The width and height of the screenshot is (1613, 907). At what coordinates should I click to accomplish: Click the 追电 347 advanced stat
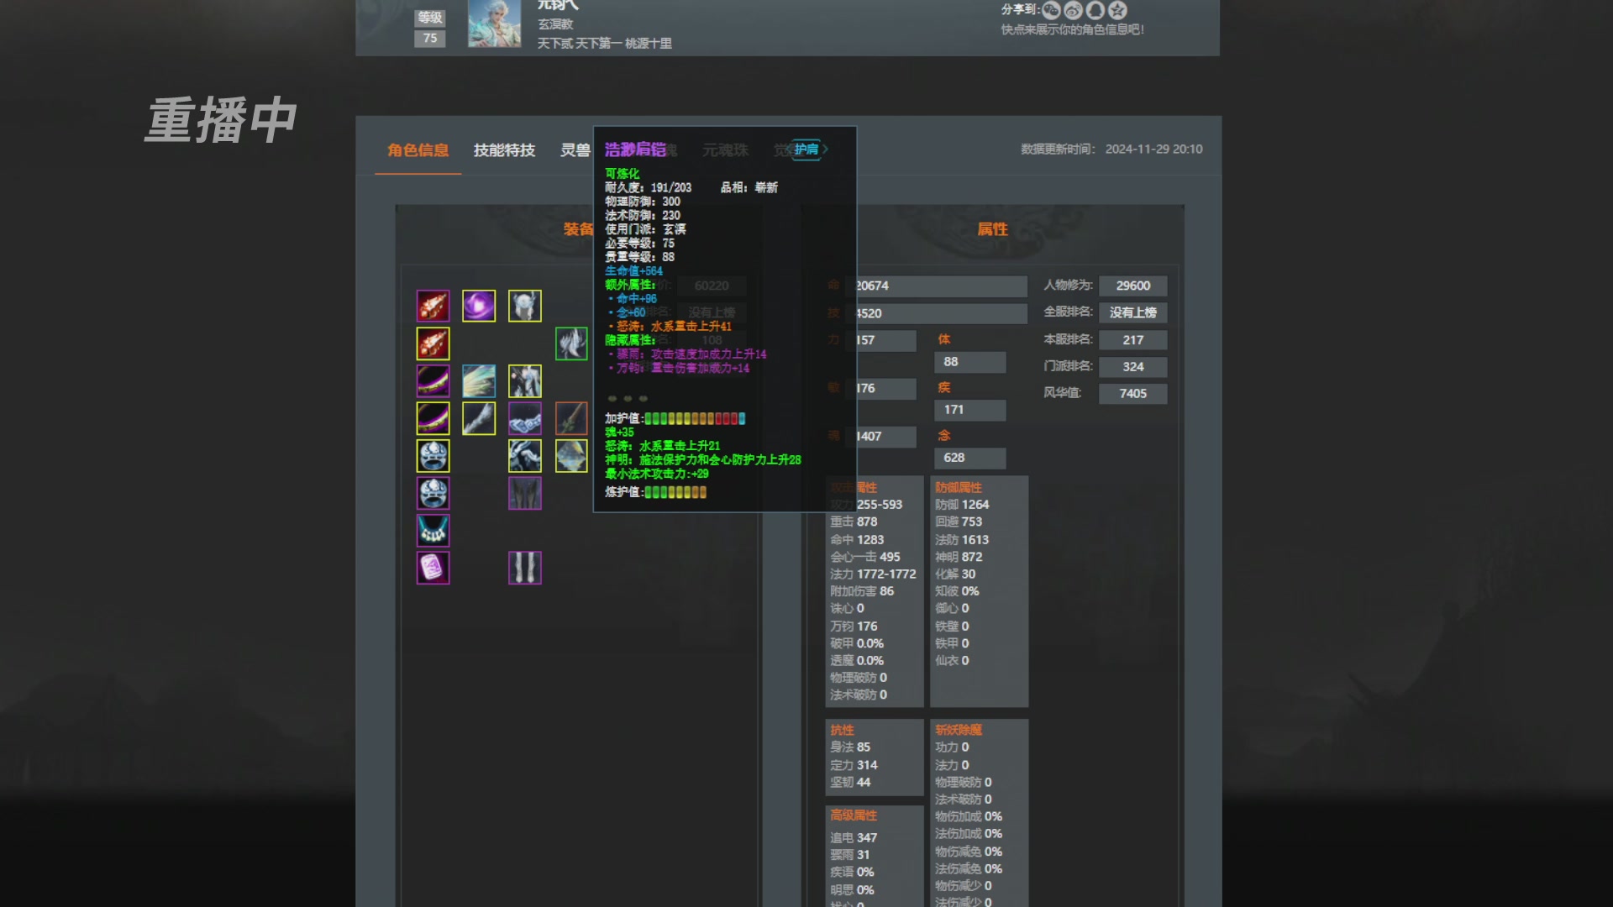854,838
